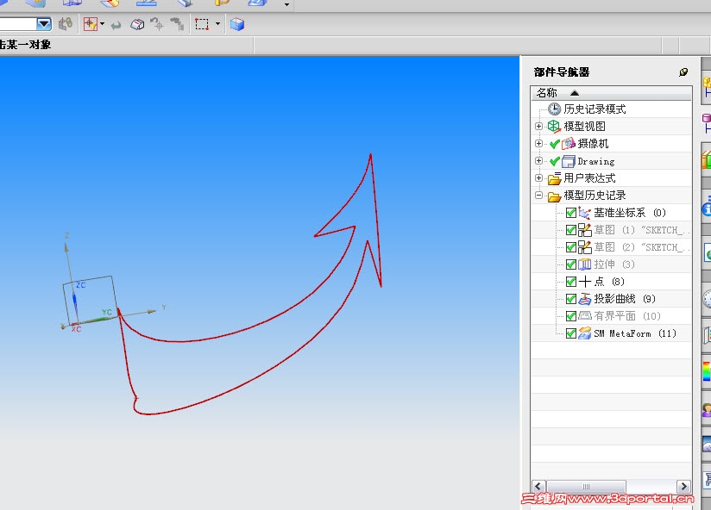Expand the 摄像机 node
The image size is (711, 510).
point(538,144)
